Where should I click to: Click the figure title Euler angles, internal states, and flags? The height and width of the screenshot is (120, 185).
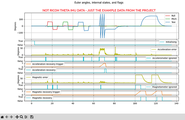[x=99, y=3]
